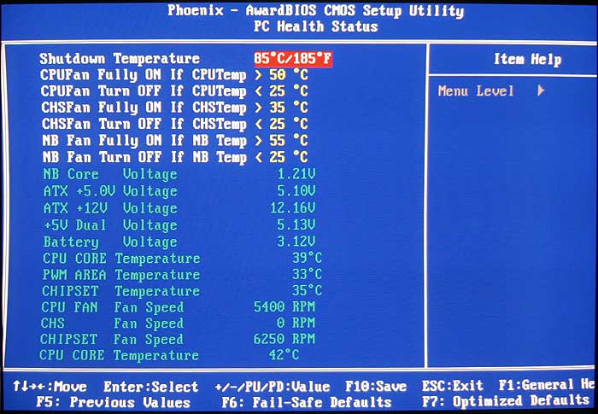This screenshot has height=414, width=598.
Task: Click the Menu Level label
Action: (x=476, y=91)
